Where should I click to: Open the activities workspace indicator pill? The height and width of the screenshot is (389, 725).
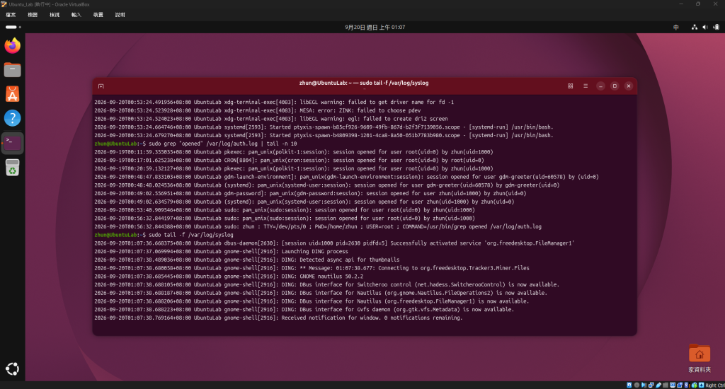click(x=13, y=28)
